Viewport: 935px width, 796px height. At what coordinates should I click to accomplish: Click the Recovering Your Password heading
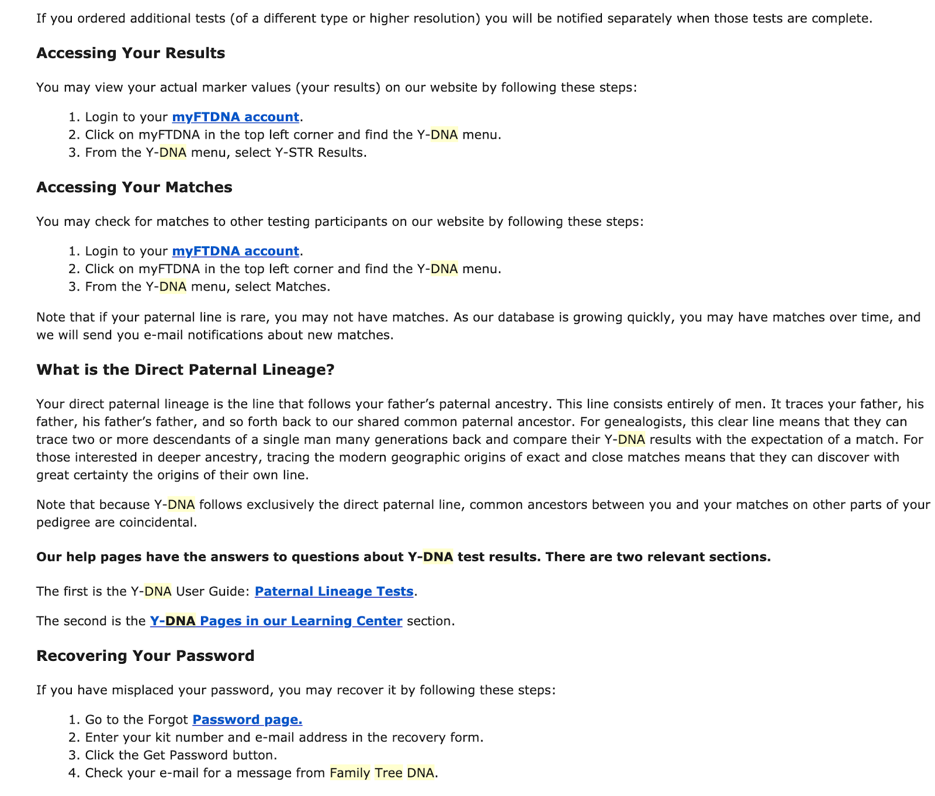click(146, 656)
